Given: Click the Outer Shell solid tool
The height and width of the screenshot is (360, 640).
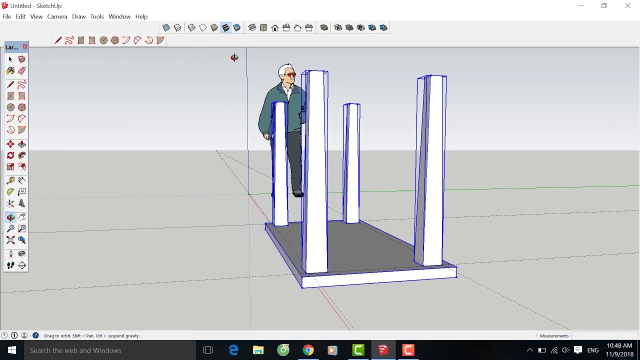Looking at the screenshot, I should tap(324, 28).
